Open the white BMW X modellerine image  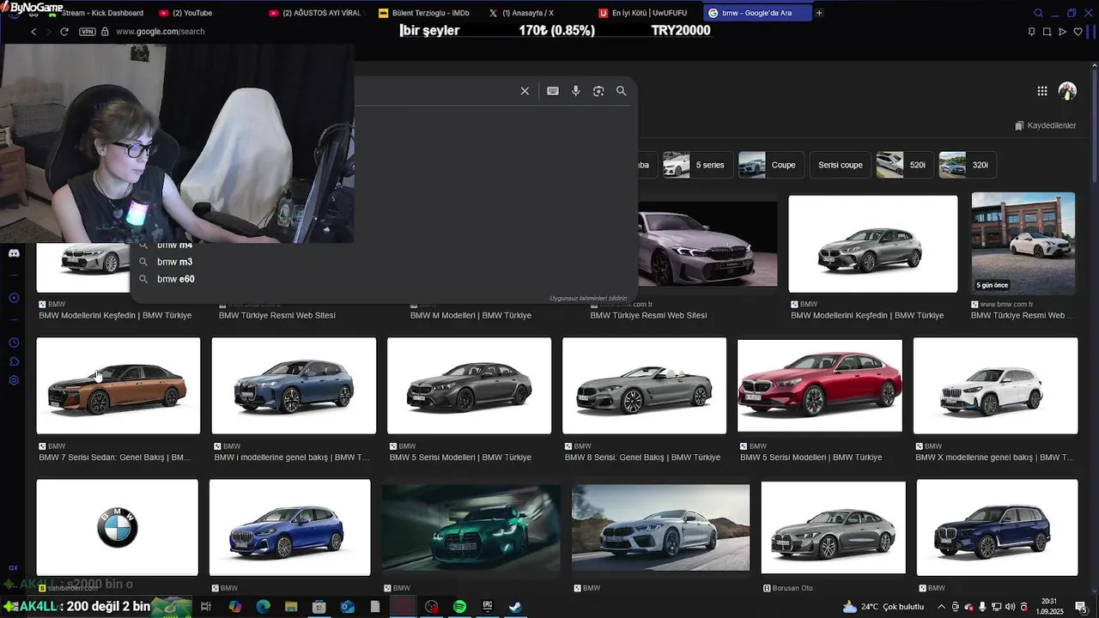click(x=995, y=385)
